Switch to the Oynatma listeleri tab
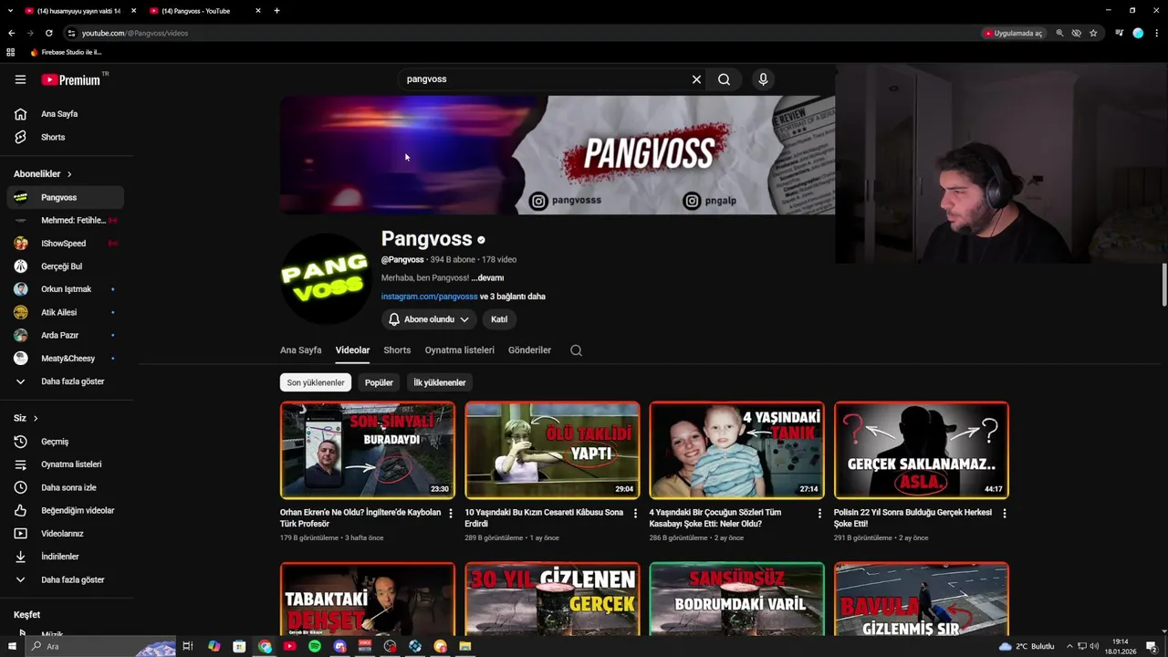Screen dimensions: 1168x657 click(x=460, y=350)
